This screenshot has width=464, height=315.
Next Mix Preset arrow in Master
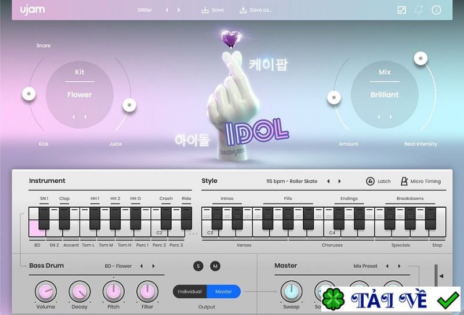pyautogui.click(x=399, y=266)
